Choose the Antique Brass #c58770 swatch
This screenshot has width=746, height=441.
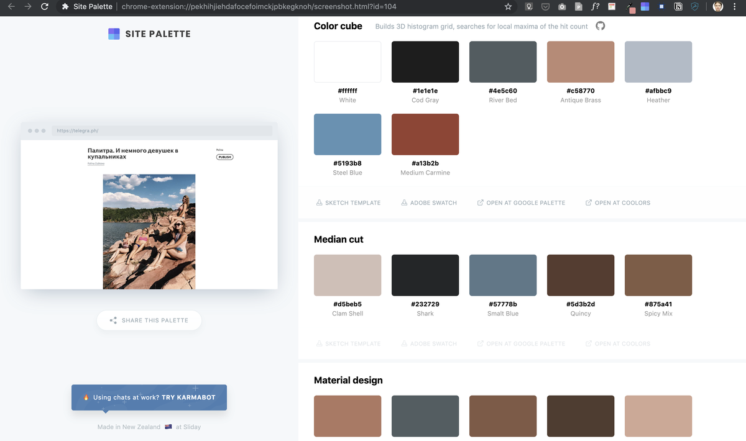tap(581, 61)
